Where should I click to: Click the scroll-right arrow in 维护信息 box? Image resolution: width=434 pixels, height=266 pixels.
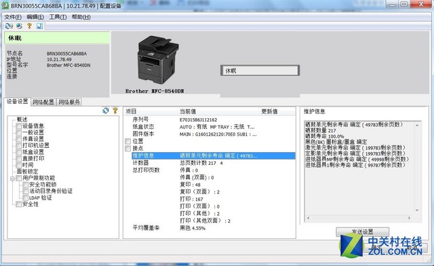click(x=410, y=218)
